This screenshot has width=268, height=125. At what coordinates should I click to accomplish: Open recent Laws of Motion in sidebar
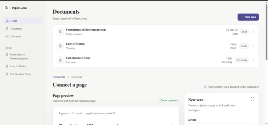pyautogui.click(x=23, y=66)
